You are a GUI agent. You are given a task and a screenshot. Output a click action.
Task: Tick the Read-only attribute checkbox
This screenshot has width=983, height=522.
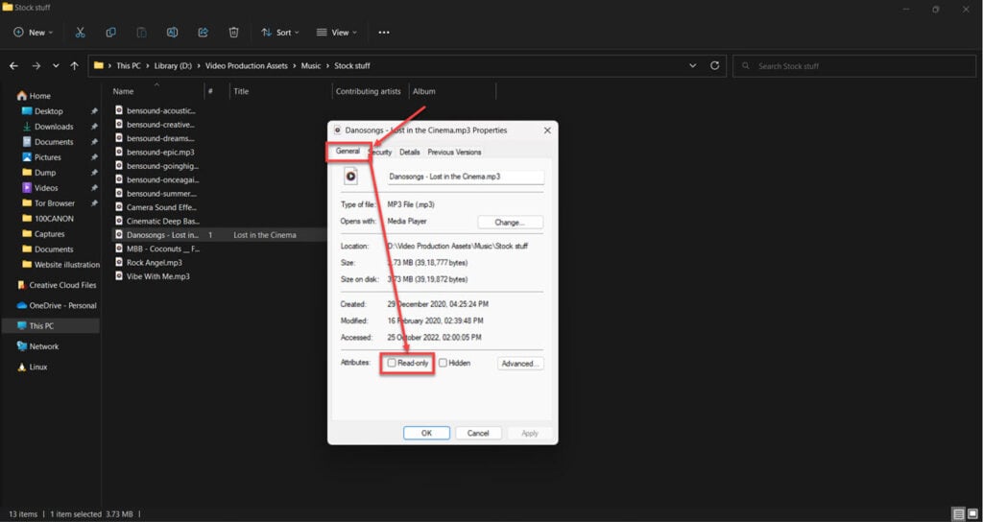coord(392,363)
